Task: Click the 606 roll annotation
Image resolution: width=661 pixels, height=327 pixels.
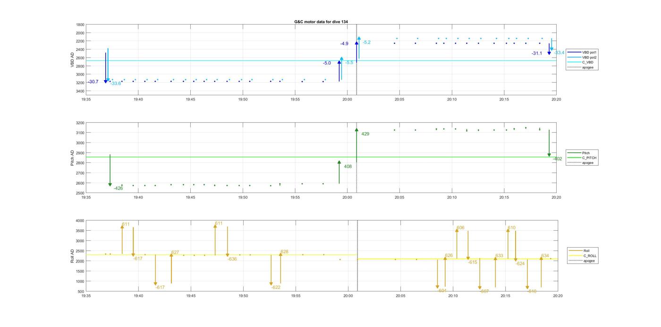Action: coord(460,228)
